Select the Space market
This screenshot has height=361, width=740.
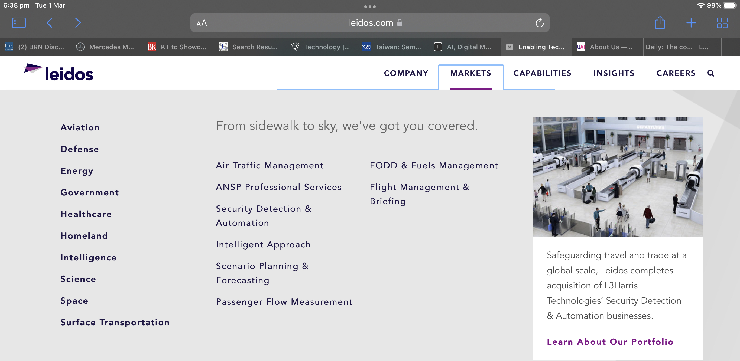click(x=74, y=301)
